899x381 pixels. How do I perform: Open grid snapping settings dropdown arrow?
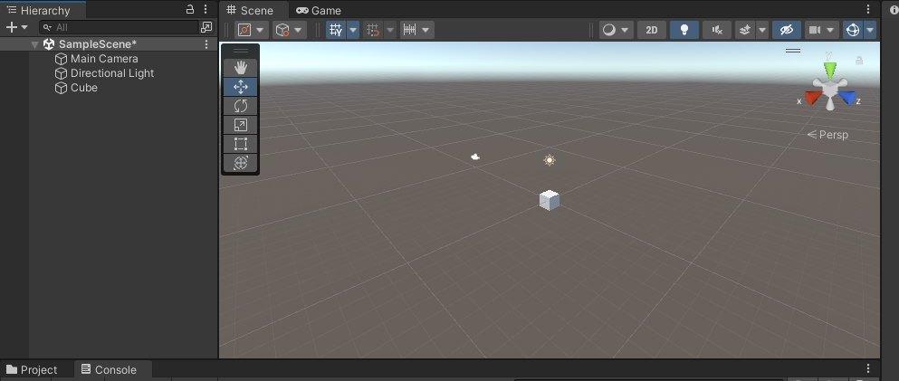[x=390, y=30]
